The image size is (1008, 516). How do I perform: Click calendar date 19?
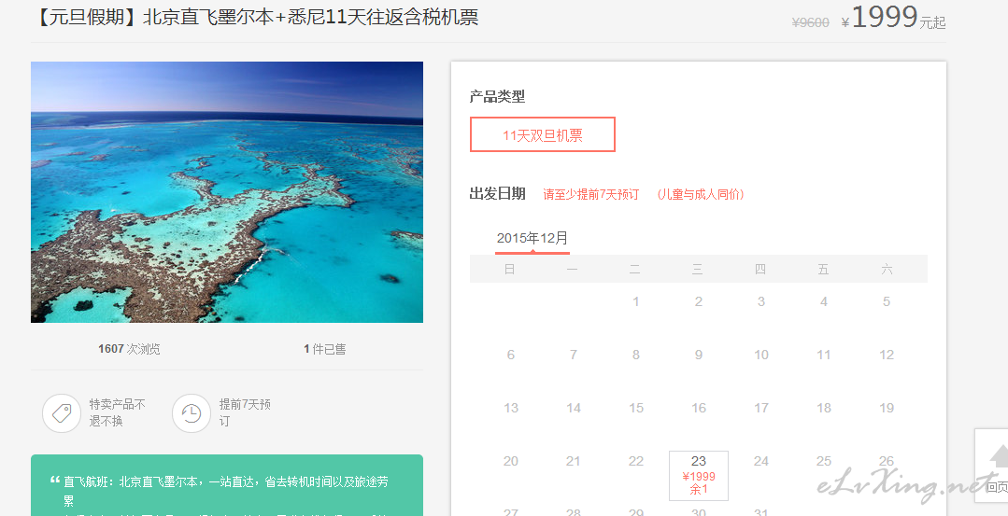(887, 408)
